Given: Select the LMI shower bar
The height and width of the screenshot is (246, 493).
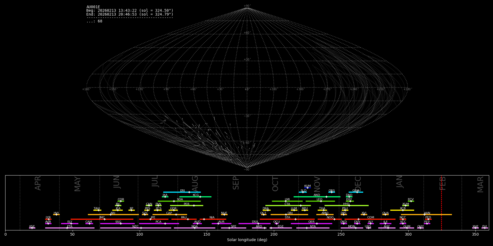Looking at the screenshot, I should 287,201.
